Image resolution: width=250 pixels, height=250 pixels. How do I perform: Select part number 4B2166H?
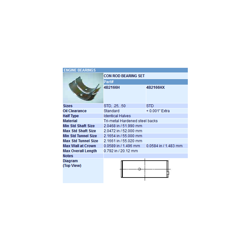pyautogui.click(x=112, y=87)
